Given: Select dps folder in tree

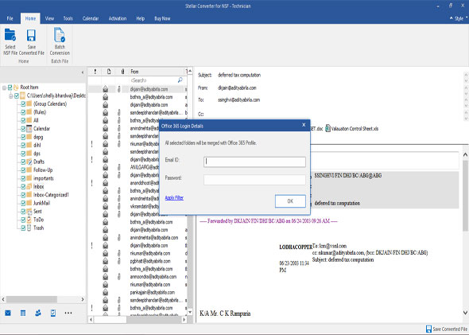Looking at the screenshot, I should (37, 154).
